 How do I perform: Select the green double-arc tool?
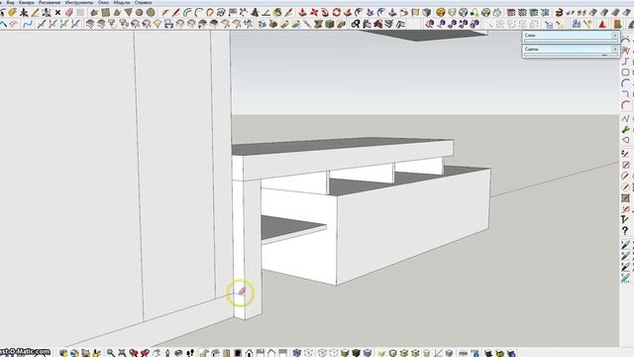(187, 13)
